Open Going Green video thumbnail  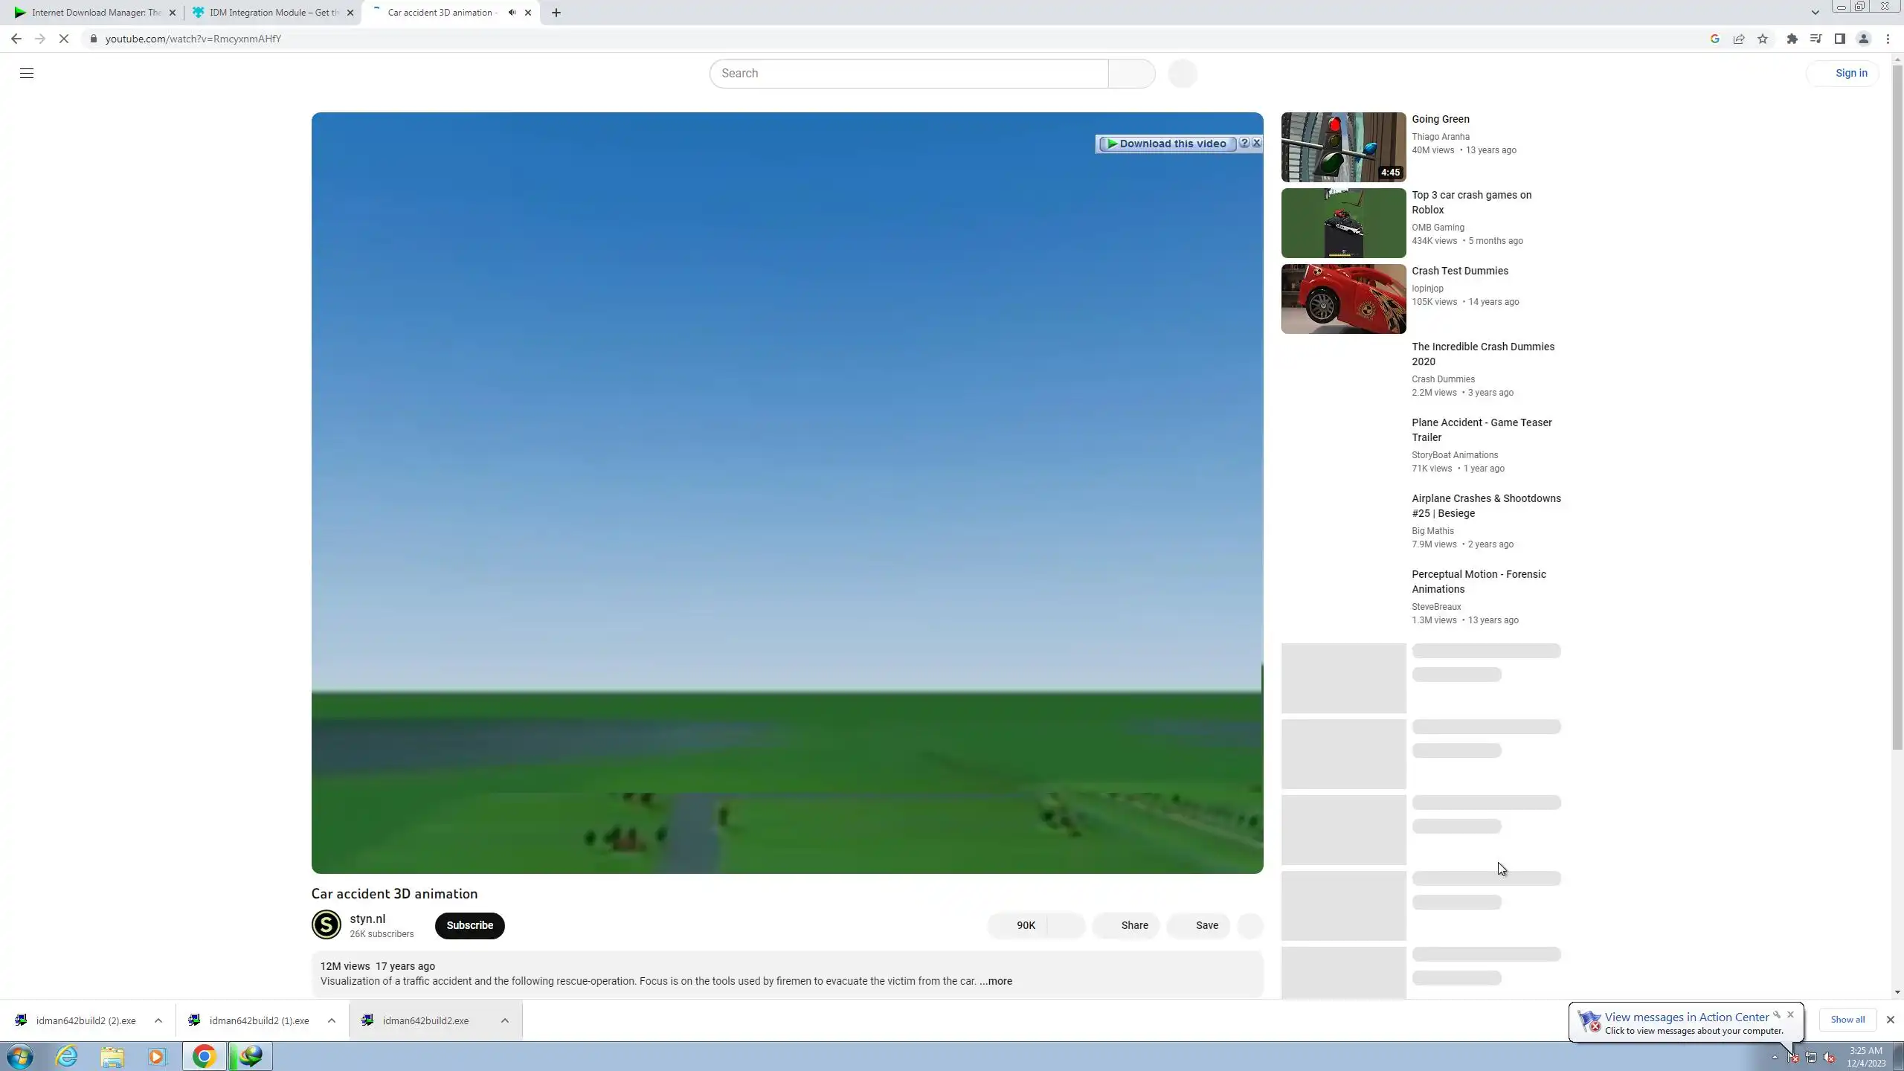coord(1343,147)
